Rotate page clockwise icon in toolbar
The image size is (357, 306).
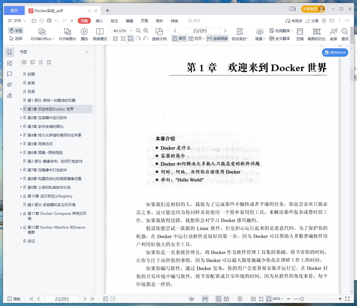pos(138,38)
